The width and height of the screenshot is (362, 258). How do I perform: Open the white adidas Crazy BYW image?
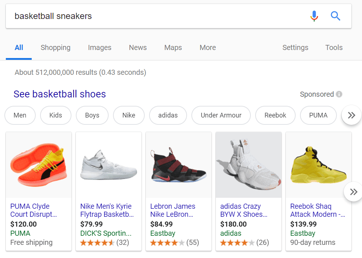pos(249,165)
